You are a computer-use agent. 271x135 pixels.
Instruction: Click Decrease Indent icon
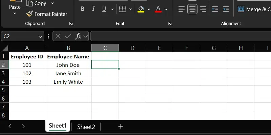point(215,9)
